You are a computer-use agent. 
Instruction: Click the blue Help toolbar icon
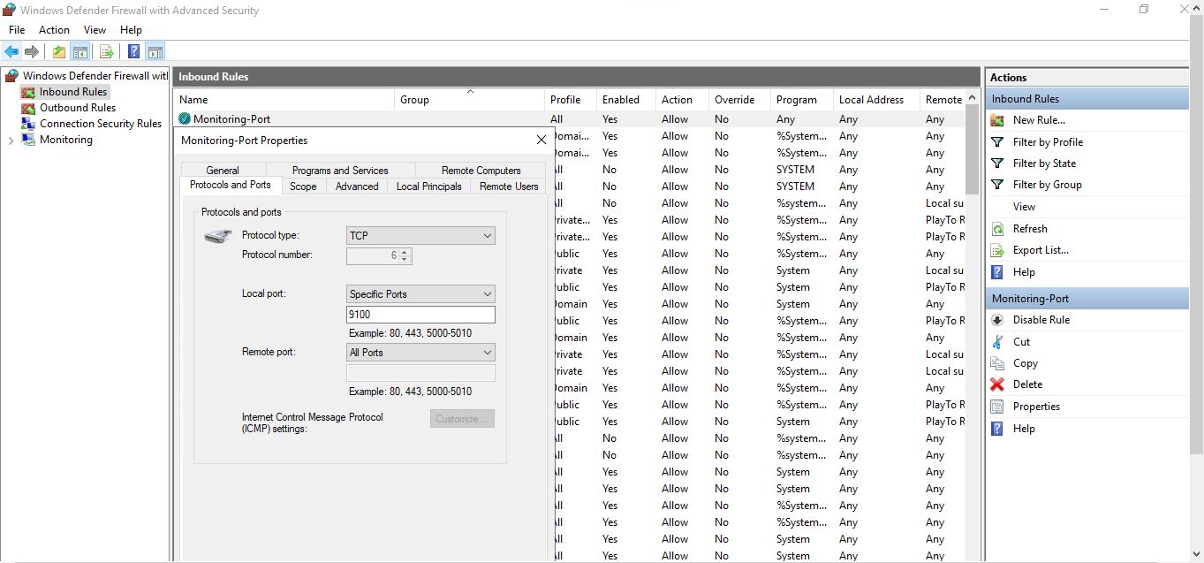click(x=133, y=51)
